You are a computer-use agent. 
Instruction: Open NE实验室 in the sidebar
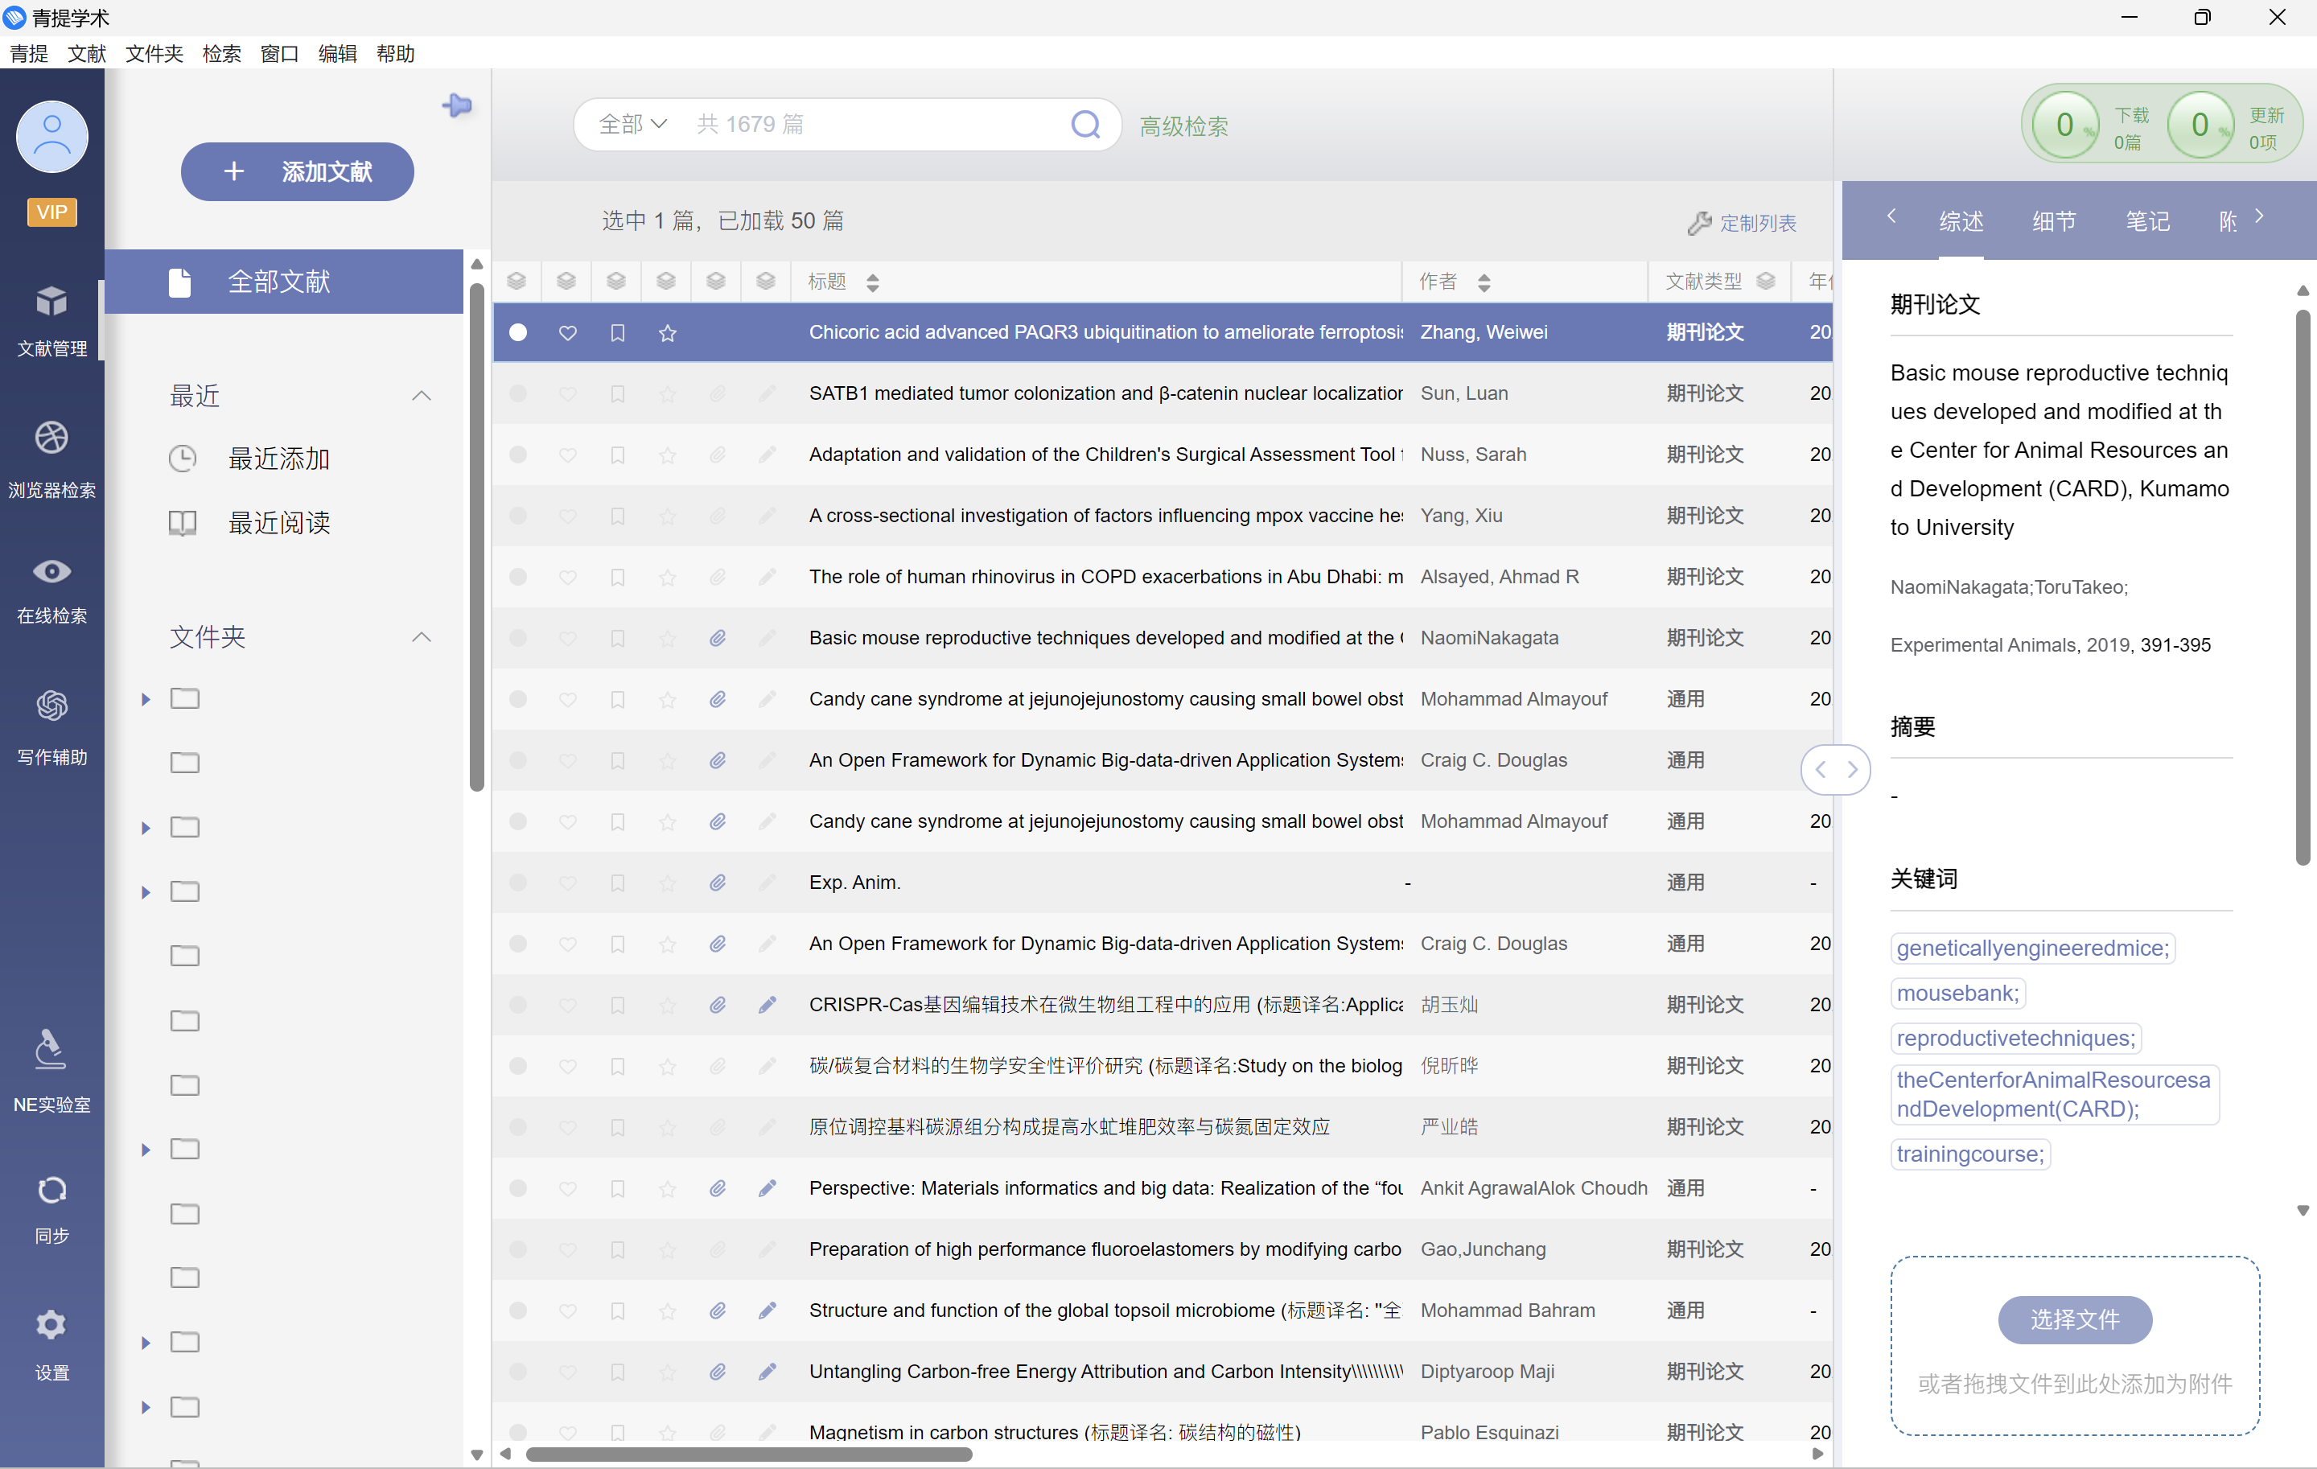(x=52, y=1071)
